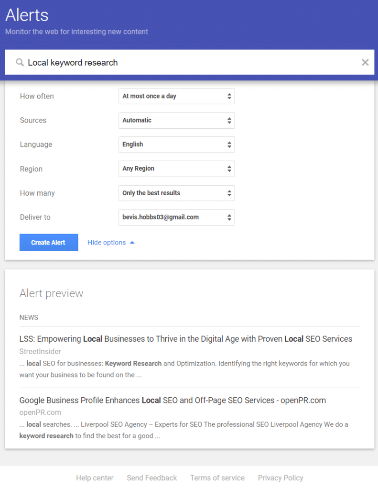Click inside the alert search field

click(x=143, y=62)
